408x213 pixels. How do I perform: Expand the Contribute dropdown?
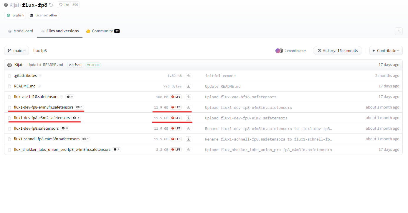click(386, 50)
